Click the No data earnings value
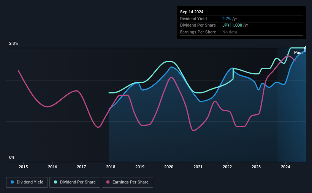Image resolution: width=312 pixels, height=193 pixels. [x=230, y=32]
